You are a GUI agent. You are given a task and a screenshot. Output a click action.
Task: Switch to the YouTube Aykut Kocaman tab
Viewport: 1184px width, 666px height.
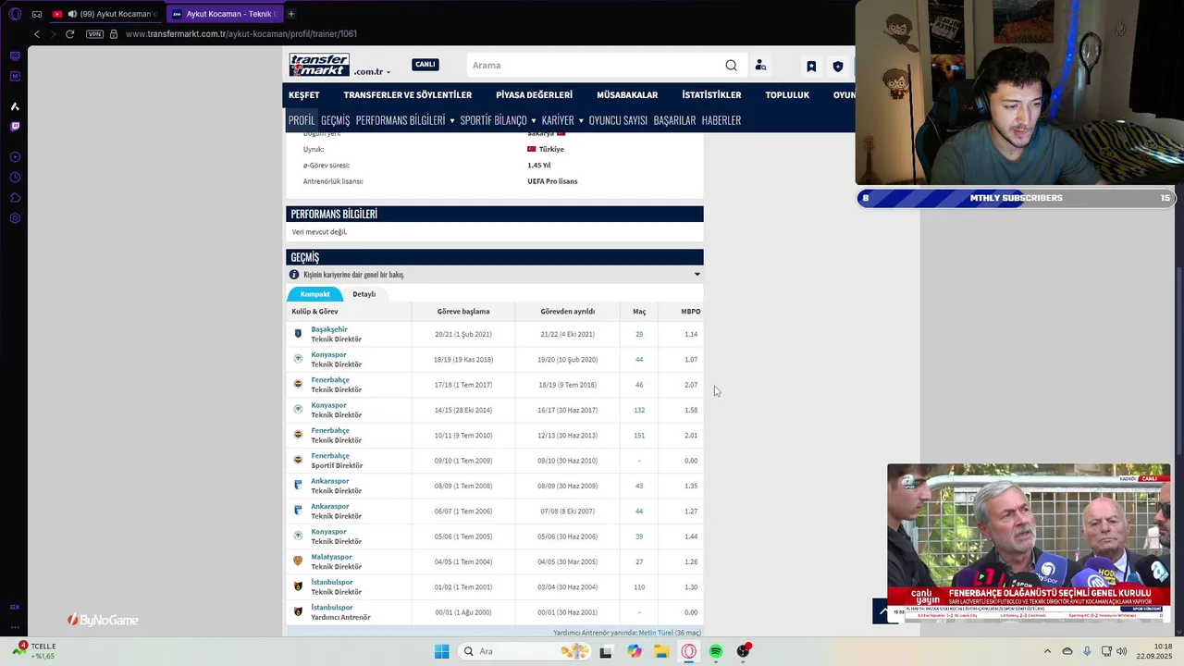click(105, 14)
